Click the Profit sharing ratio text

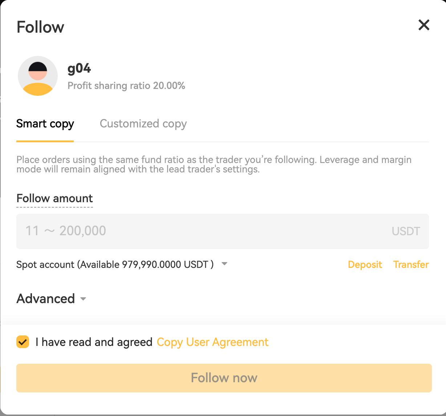click(x=126, y=86)
